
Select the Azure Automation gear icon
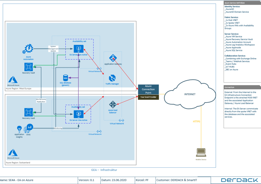click(x=28, y=49)
